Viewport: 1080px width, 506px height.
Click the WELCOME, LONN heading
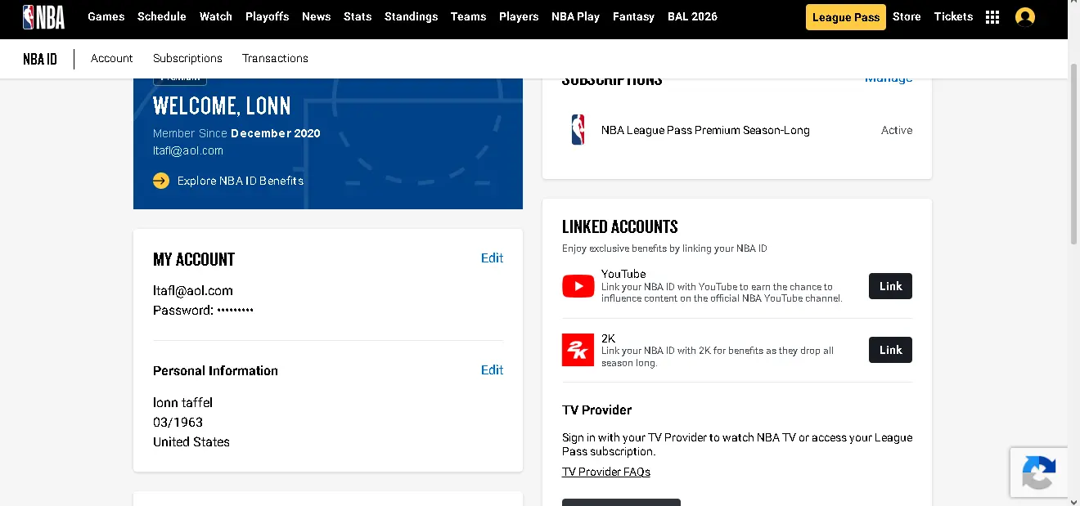pyautogui.click(x=222, y=106)
